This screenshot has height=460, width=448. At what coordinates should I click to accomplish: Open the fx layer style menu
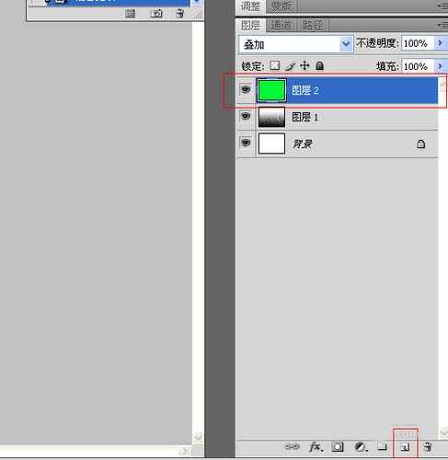coord(316,447)
